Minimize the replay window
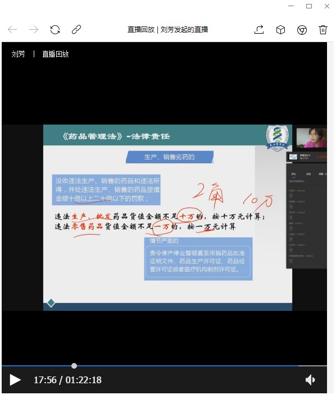Viewport: 336px width, 395px height. coord(291,6)
